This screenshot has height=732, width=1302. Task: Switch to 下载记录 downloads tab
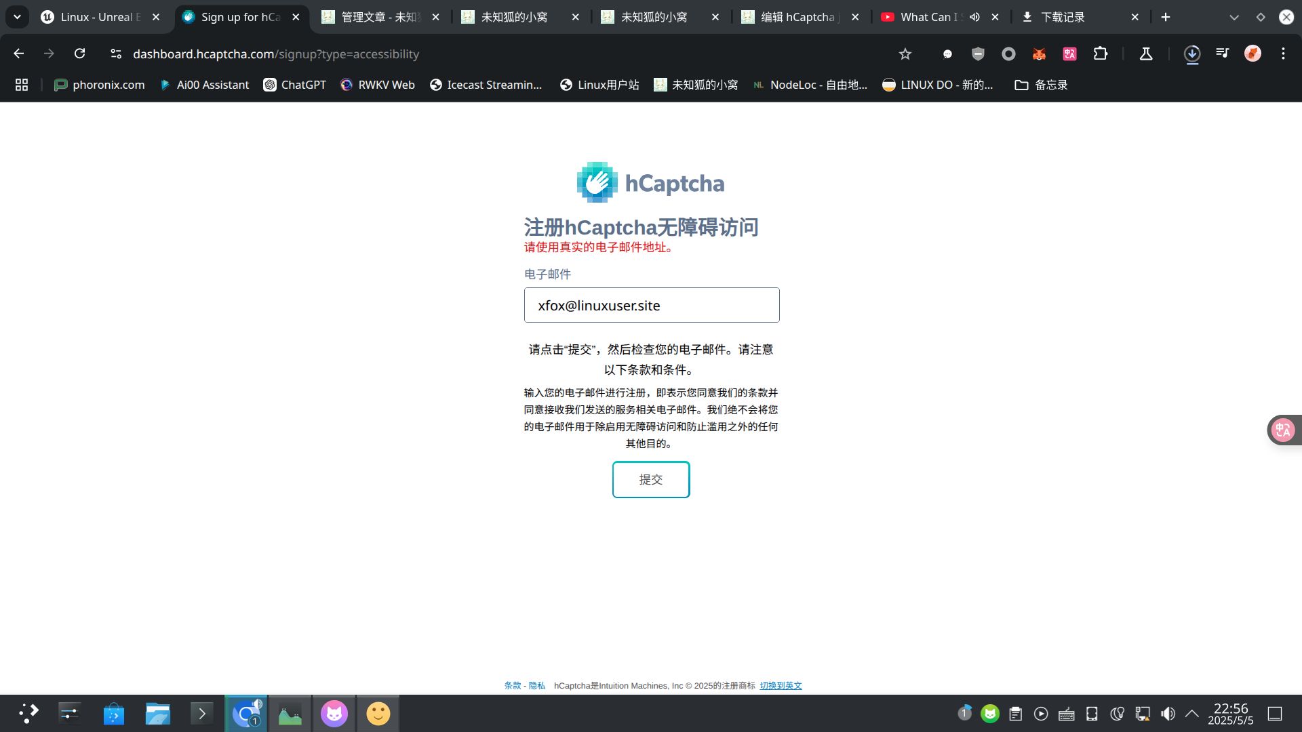1063,17
